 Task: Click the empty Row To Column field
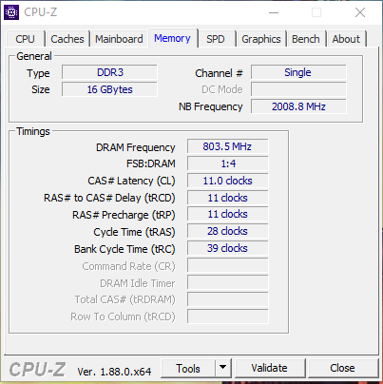click(x=227, y=317)
